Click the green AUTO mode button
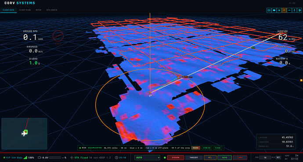This screenshot has height=162, width=303. [x=224, y=158]
